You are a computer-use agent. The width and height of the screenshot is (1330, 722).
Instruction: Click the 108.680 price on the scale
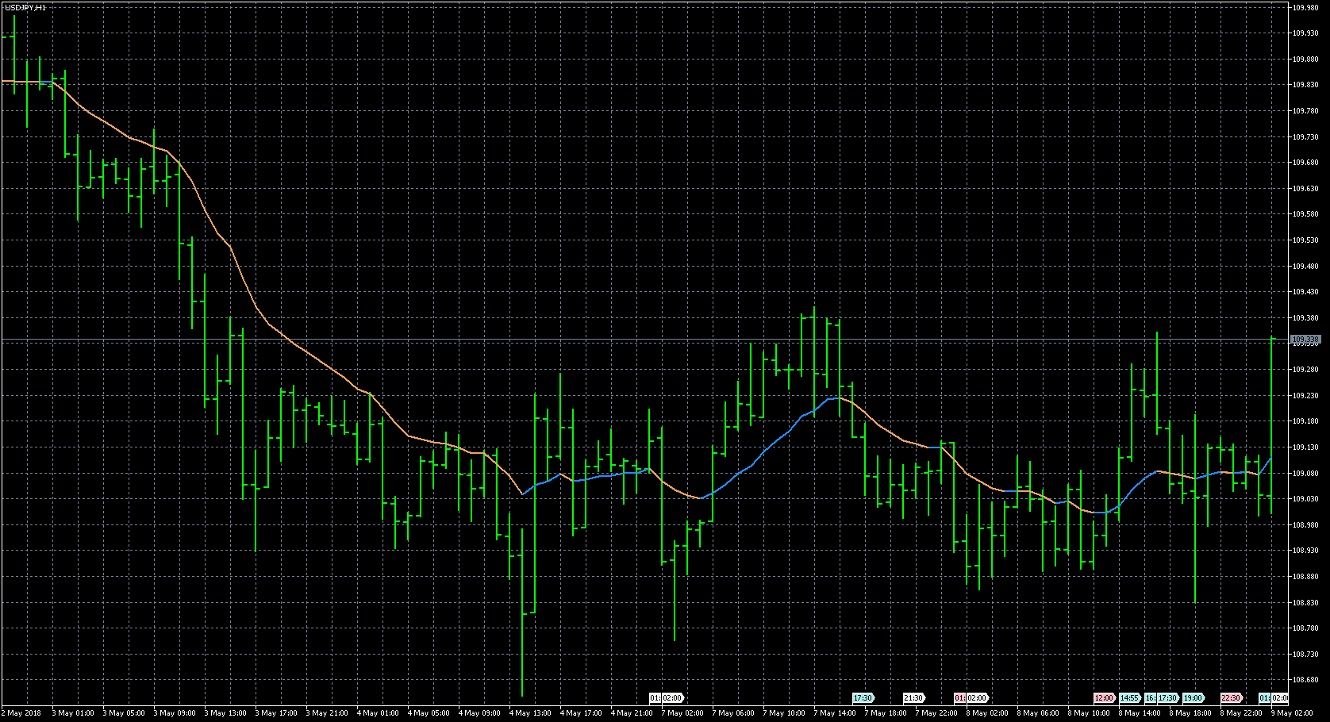point(1305,680)
